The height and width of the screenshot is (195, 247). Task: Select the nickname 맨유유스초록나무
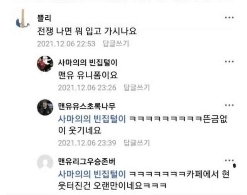[x=87, y=106]
